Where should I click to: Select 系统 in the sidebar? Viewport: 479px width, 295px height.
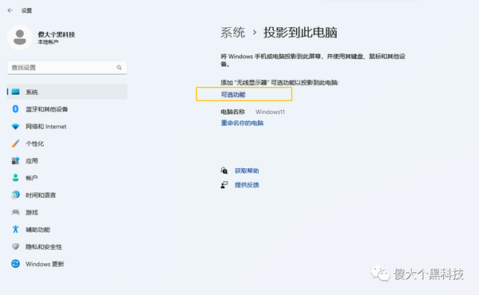click(x=67, y=92)
